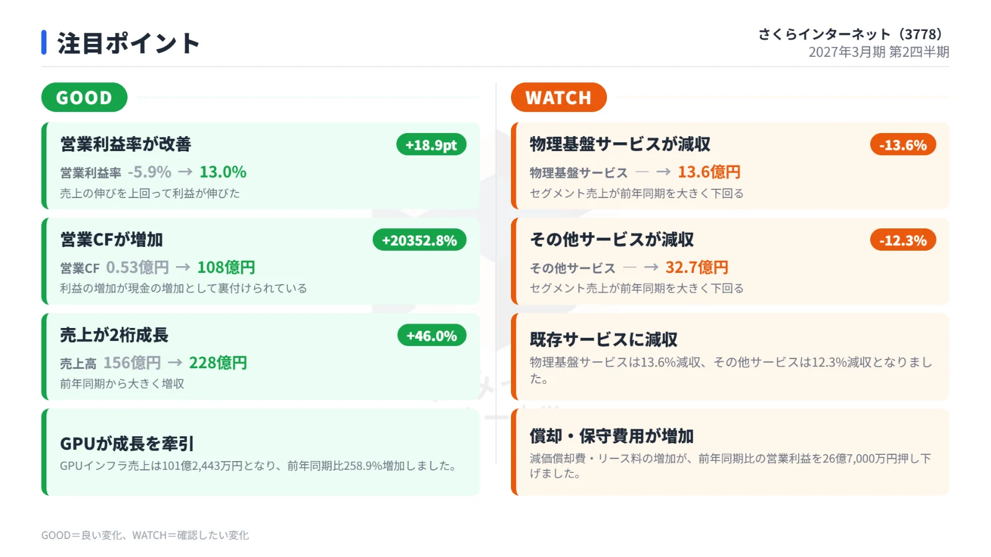
Task: Select the note 売上の伸びを上回って利益が伸びた
Action: pyautogui.click(x=150, y=193)
